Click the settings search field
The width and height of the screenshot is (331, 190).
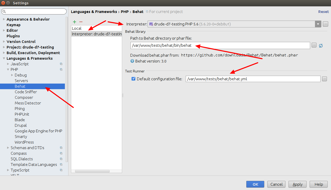click(x=34, y=11)
